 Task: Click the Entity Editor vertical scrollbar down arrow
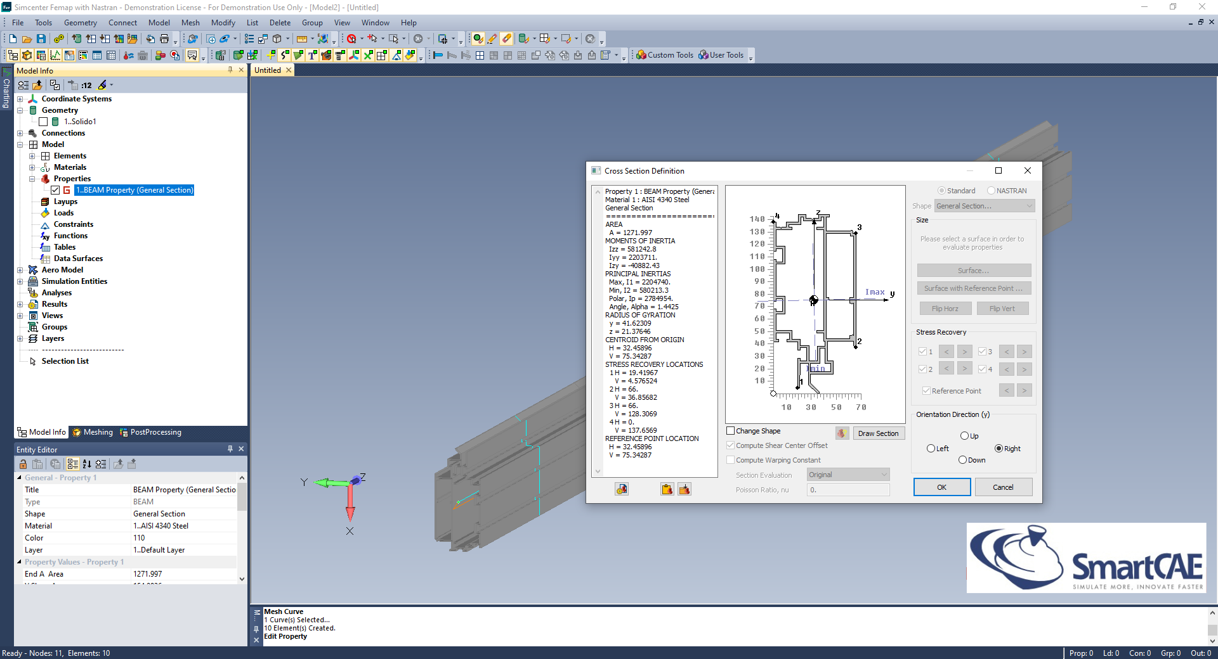coord(242,579)
